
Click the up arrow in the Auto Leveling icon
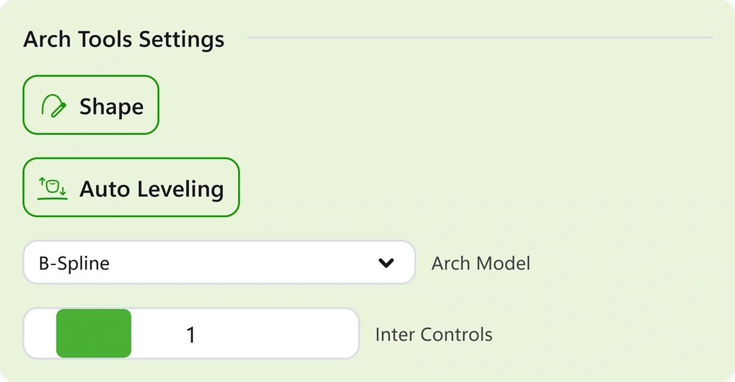pos(42,182)
